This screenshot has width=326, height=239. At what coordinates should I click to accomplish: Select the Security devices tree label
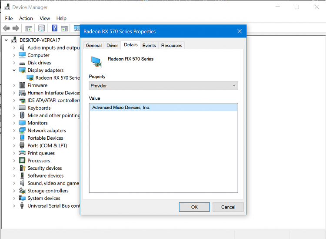tap(45, 168)
